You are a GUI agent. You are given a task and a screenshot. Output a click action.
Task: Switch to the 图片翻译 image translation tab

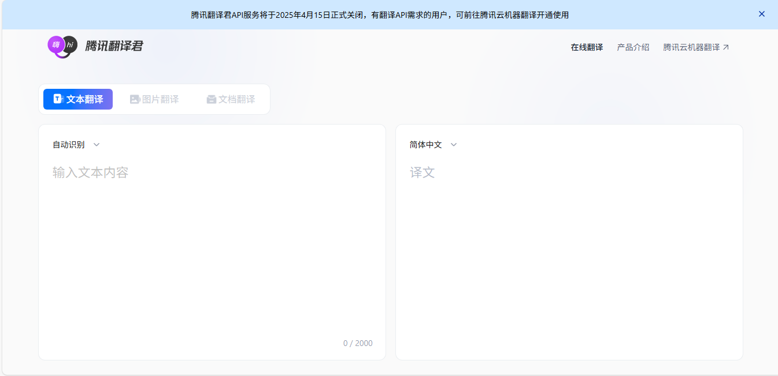pyautogui.click(x=154, y=99)
